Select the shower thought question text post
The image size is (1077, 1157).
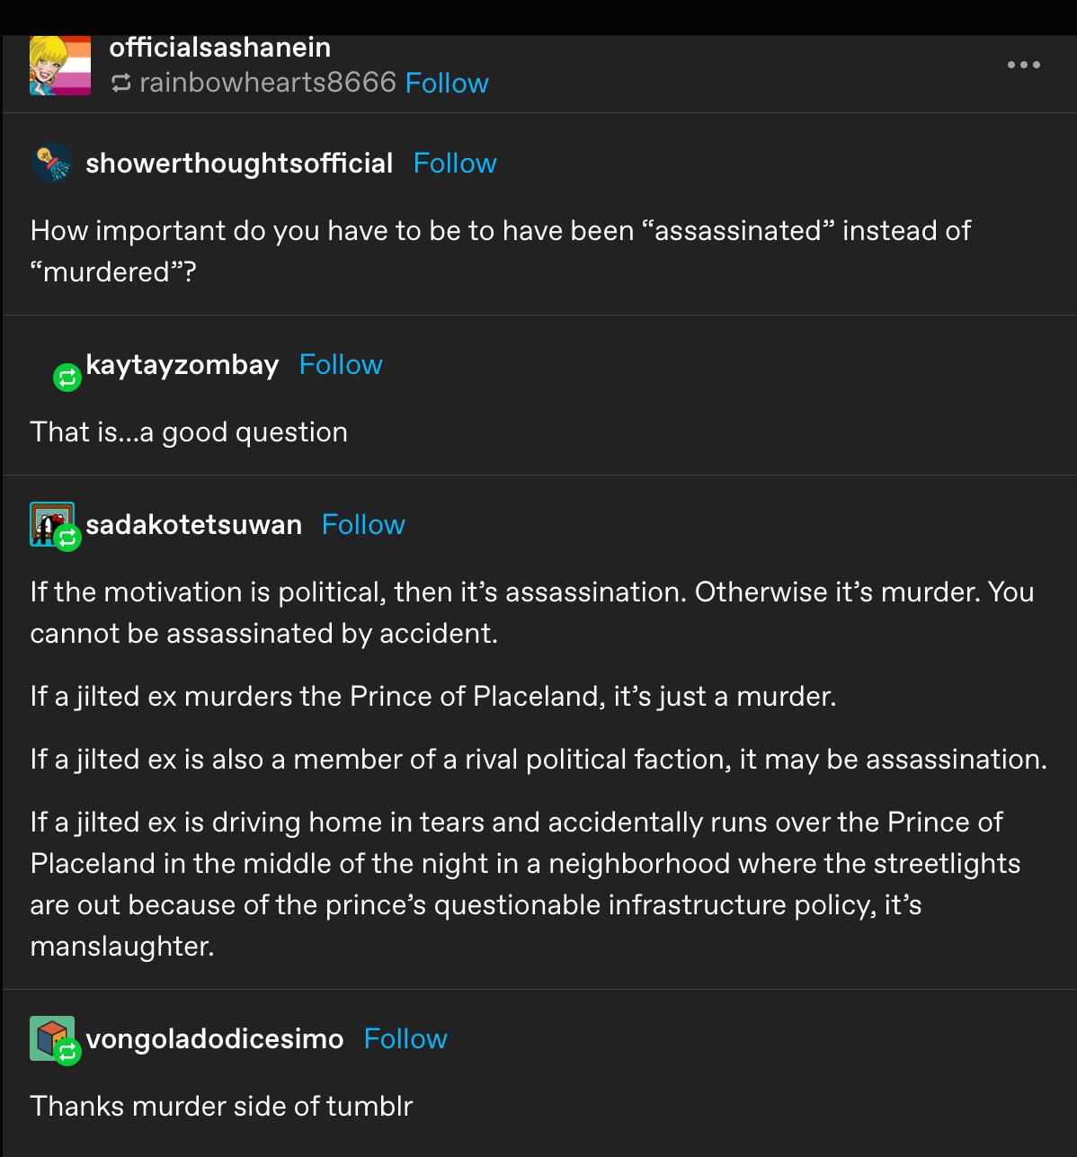500,251
